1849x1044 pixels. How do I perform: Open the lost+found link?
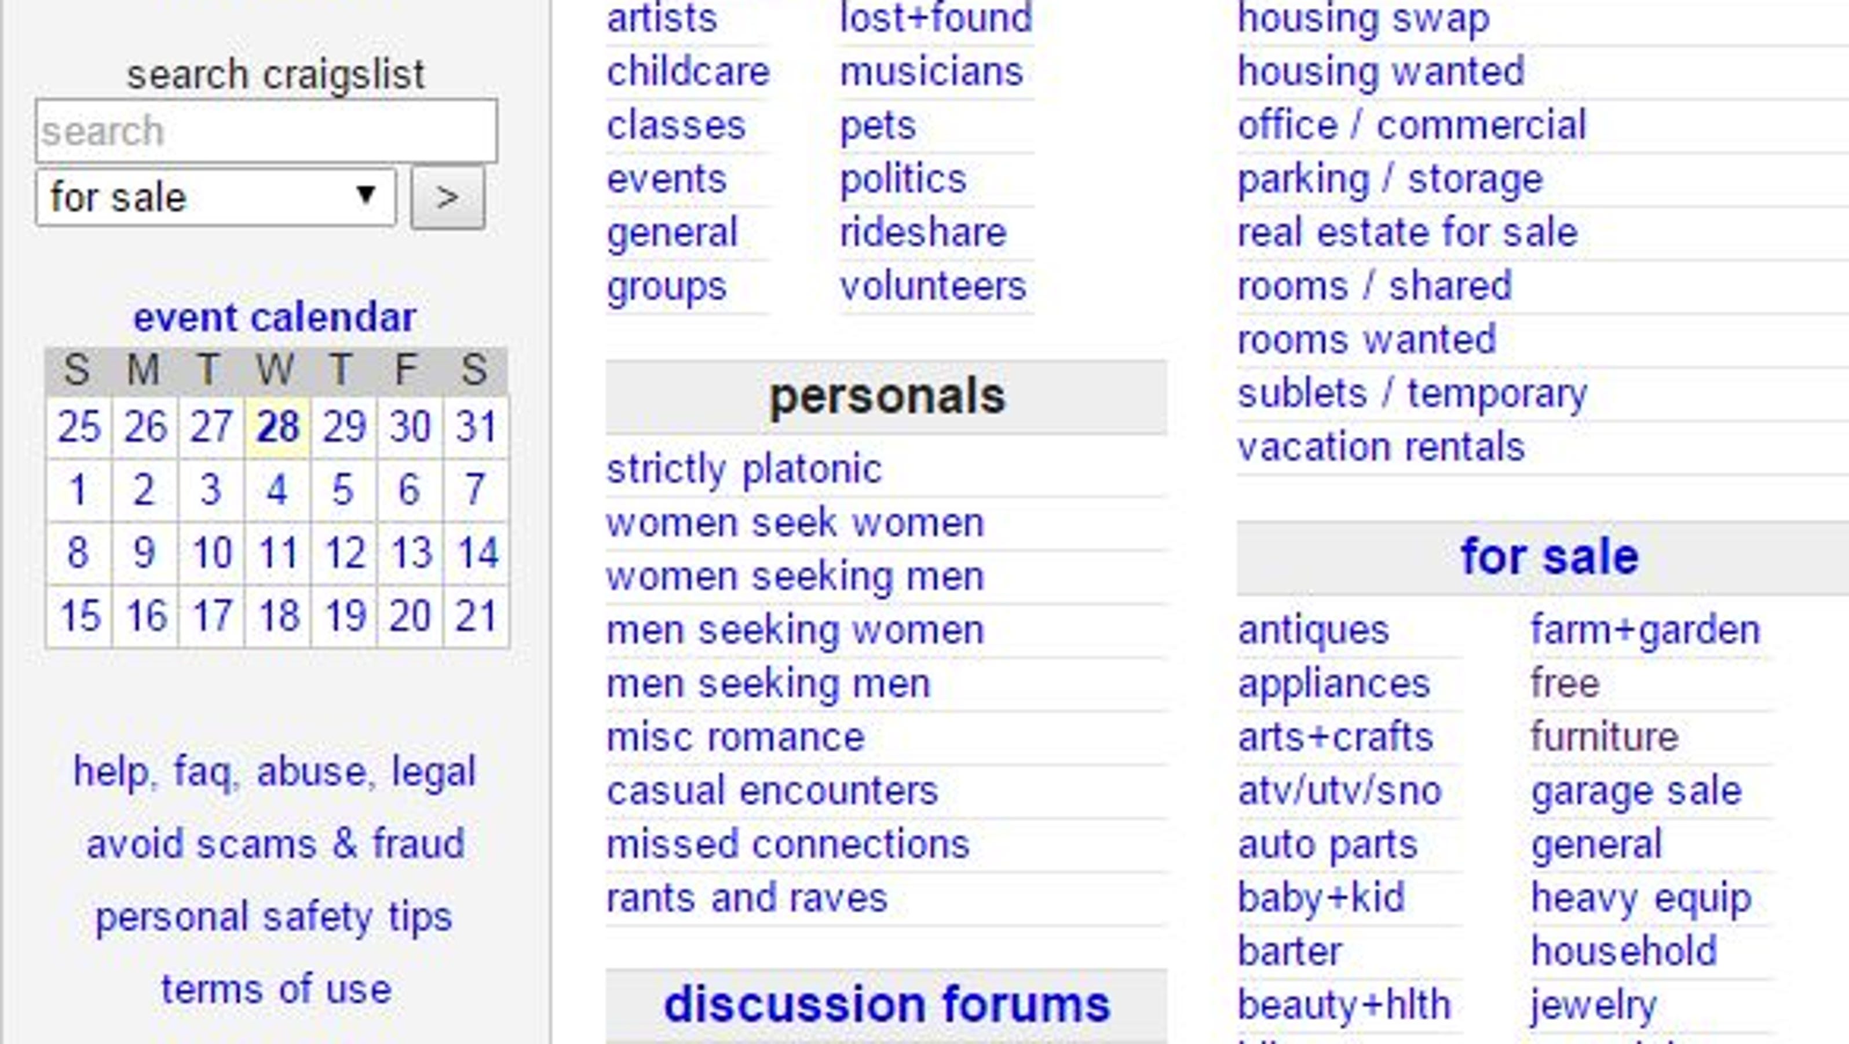(x=936, y=18)
